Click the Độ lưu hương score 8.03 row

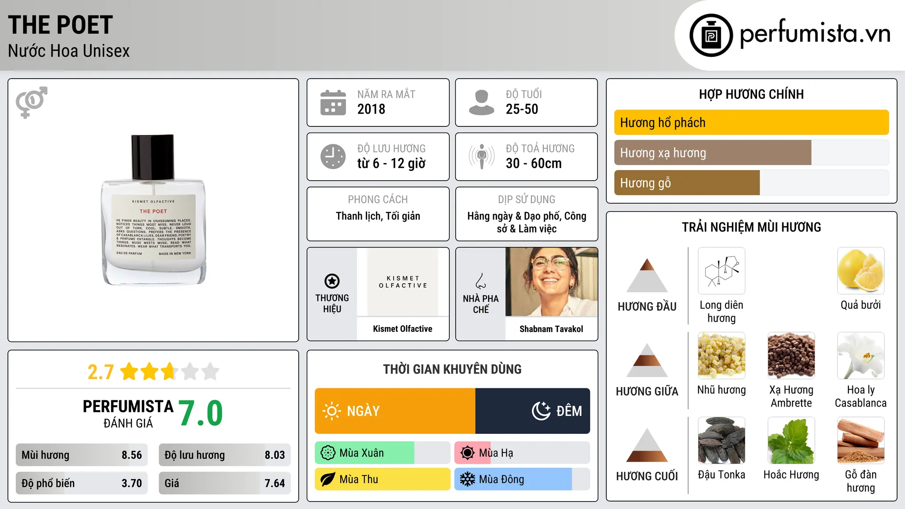(225, 455)
